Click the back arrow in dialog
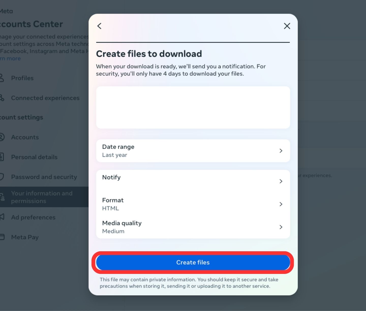366x311 pixels. [99, 26]
